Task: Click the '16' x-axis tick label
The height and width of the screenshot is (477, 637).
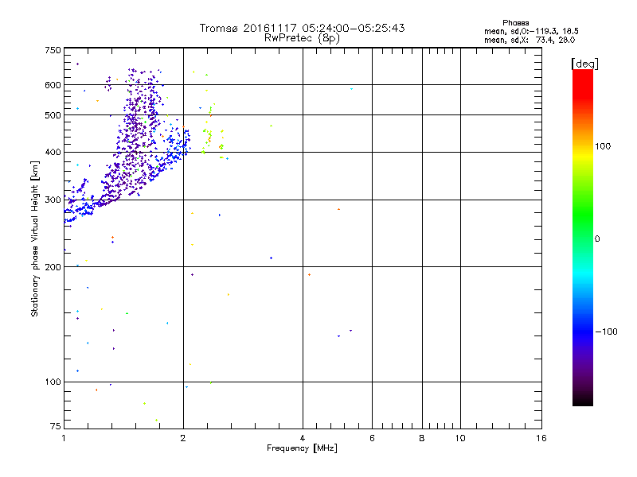Action: click(541, 438)
